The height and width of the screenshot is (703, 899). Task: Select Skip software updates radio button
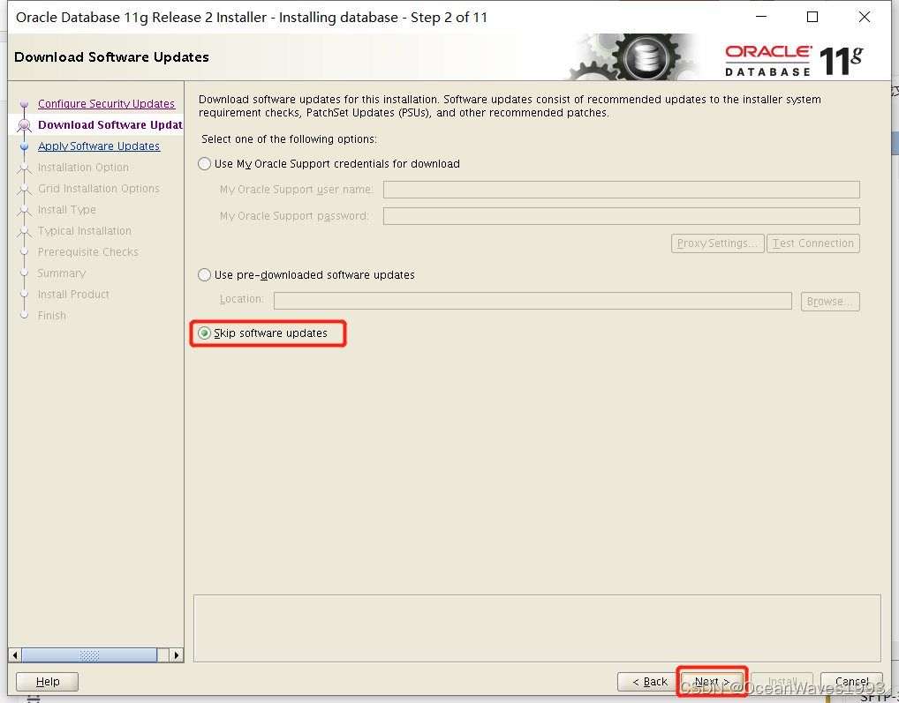pyautogui.click(x=205, y=333)
